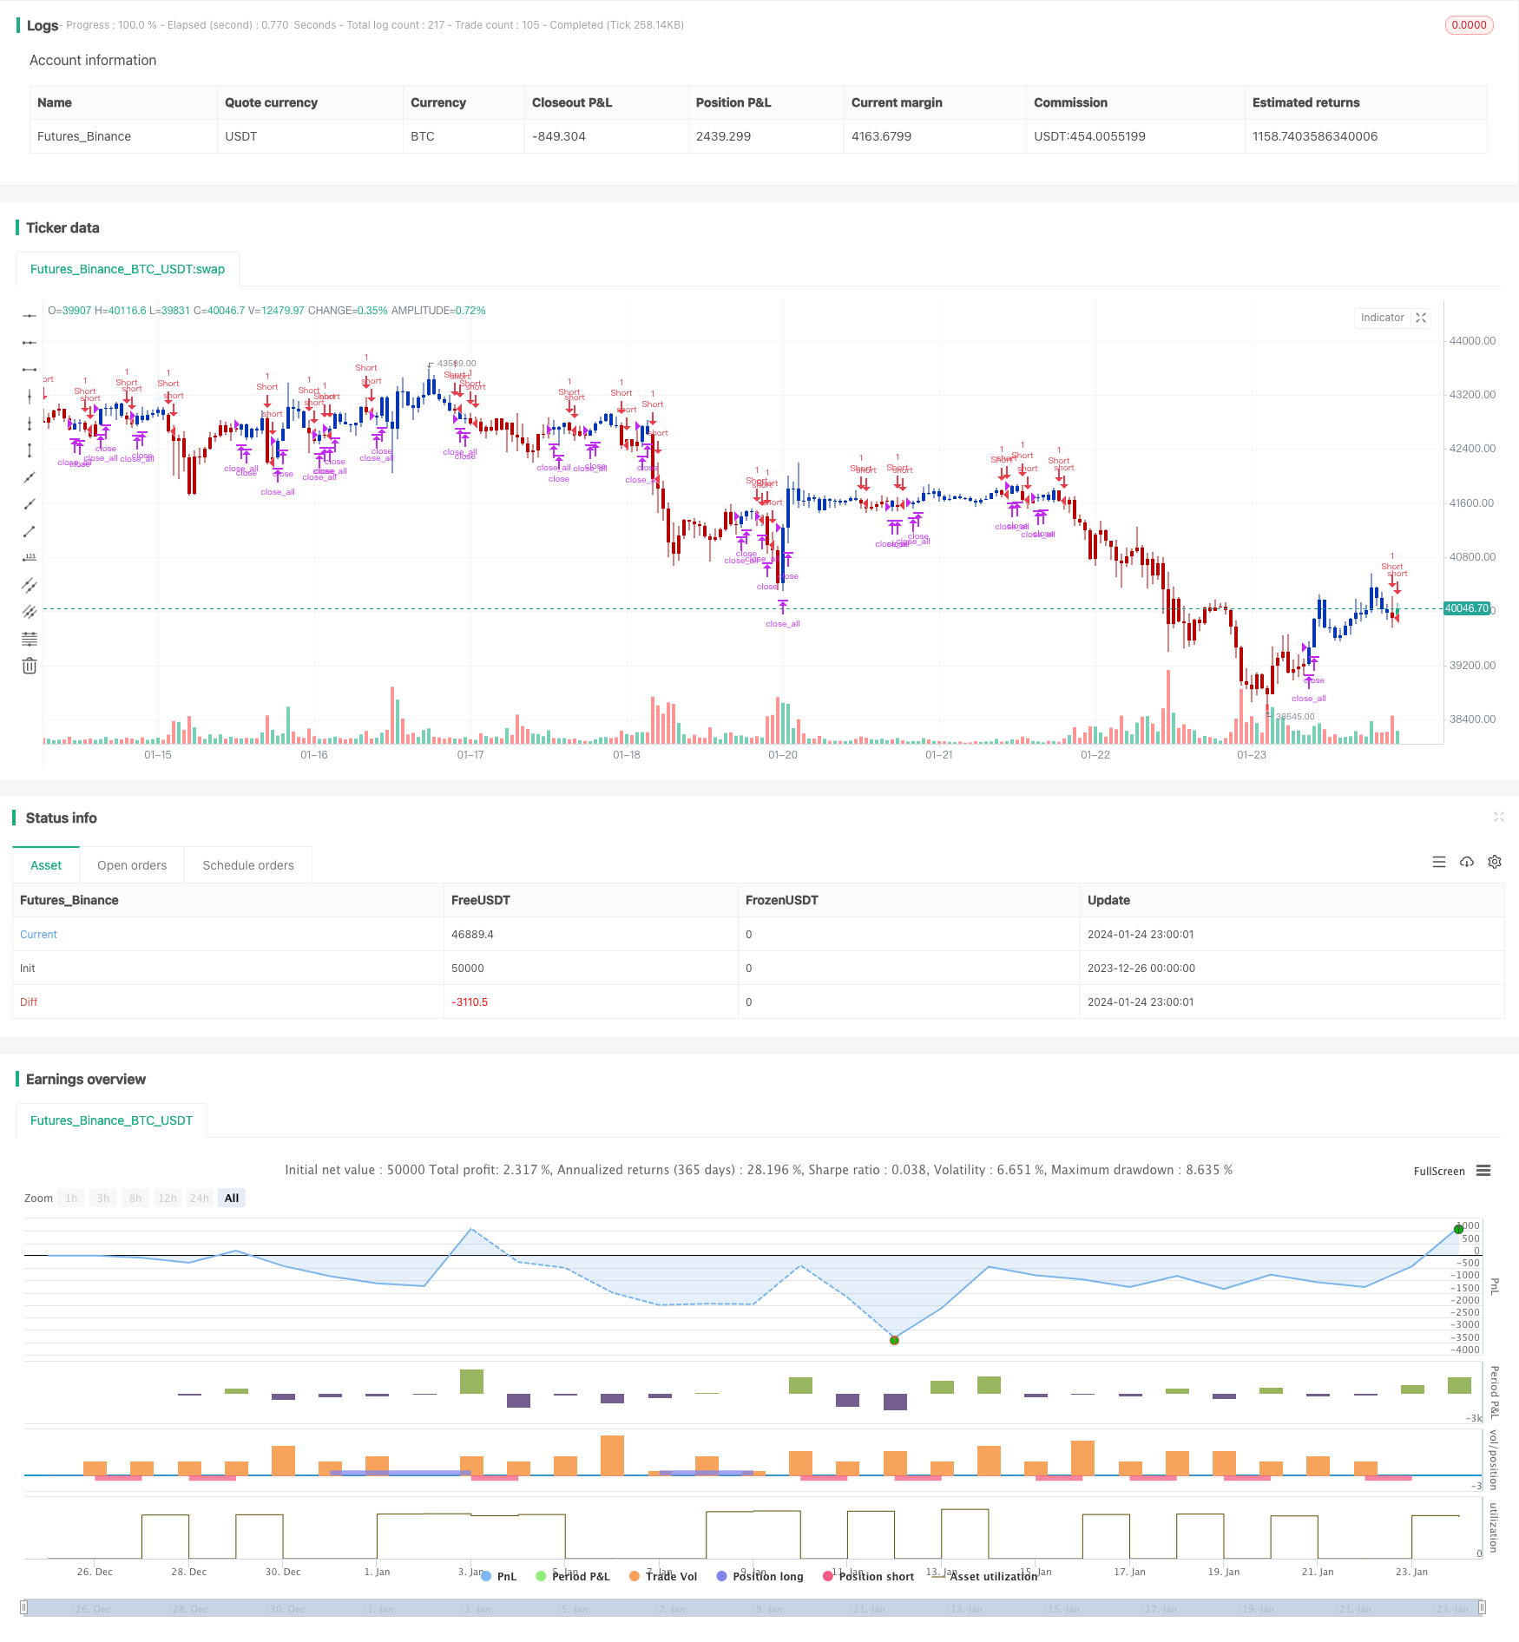Screen dimensions: 1519x1642
Task: Toggle the Asset utilization legend series
Action: click(985, 1576)
